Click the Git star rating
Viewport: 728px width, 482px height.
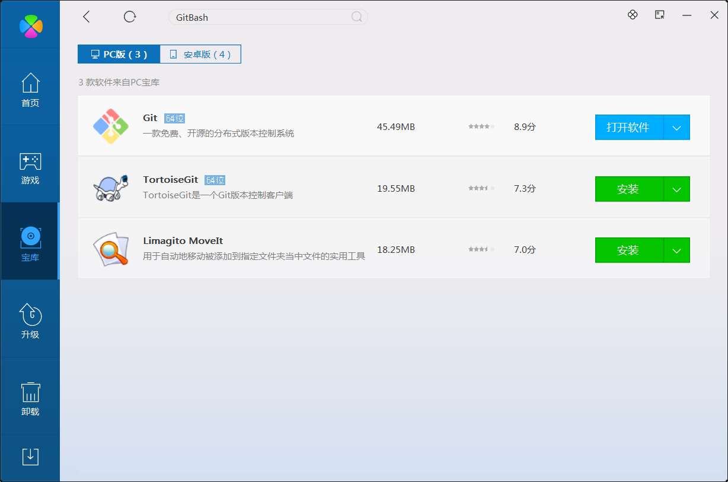(x=481, y=126)
